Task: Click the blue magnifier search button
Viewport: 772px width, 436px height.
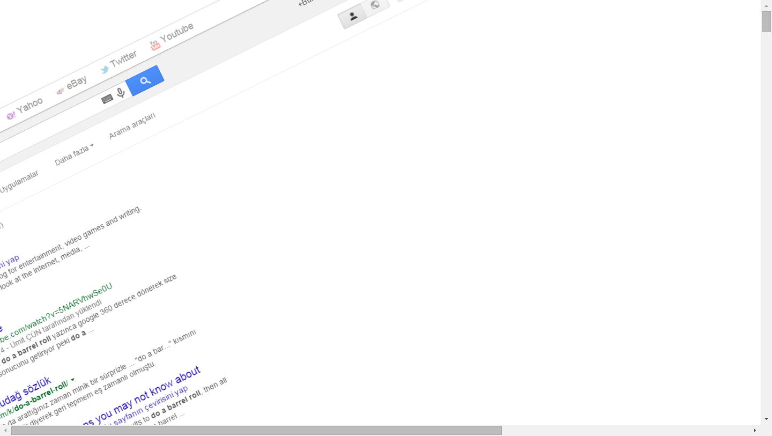Action: point(145,81)
